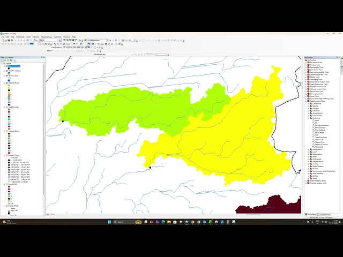Open the Watershed tool in Hydrology toolset
This screenshot has width=343, height=257.
tap(319, 147)
